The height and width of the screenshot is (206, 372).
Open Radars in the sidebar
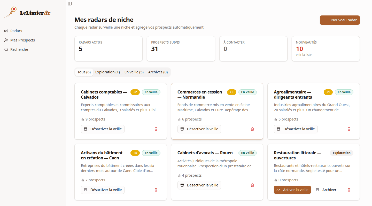33,31
